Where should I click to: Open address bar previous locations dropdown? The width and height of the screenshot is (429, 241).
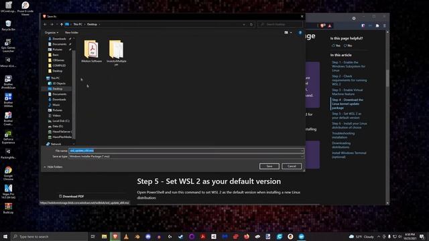(x=244, y=24)
